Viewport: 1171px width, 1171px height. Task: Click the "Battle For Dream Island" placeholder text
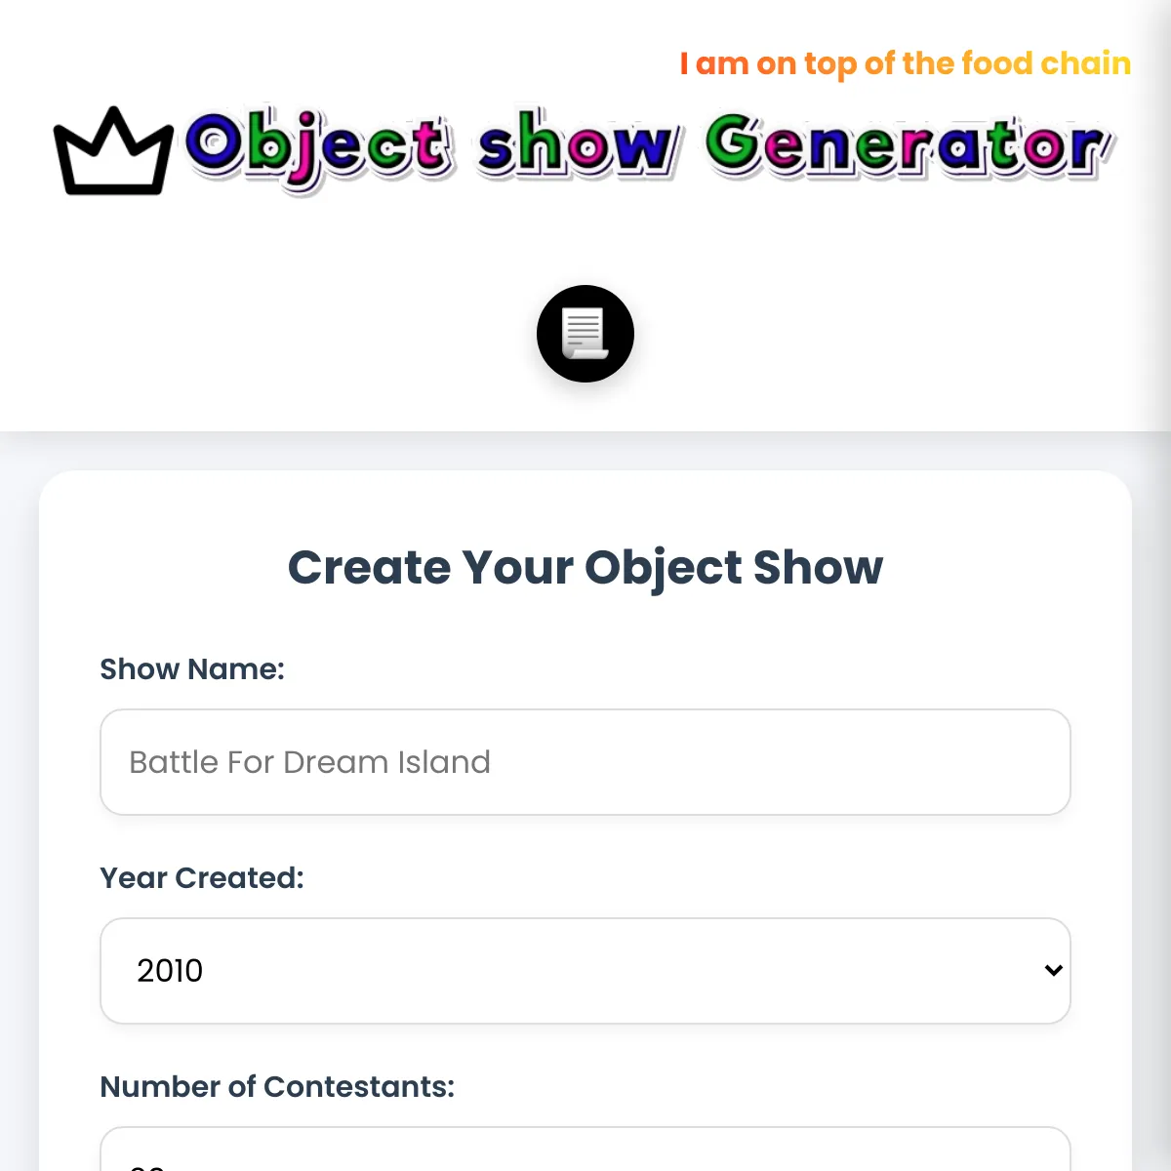(309, 762)
